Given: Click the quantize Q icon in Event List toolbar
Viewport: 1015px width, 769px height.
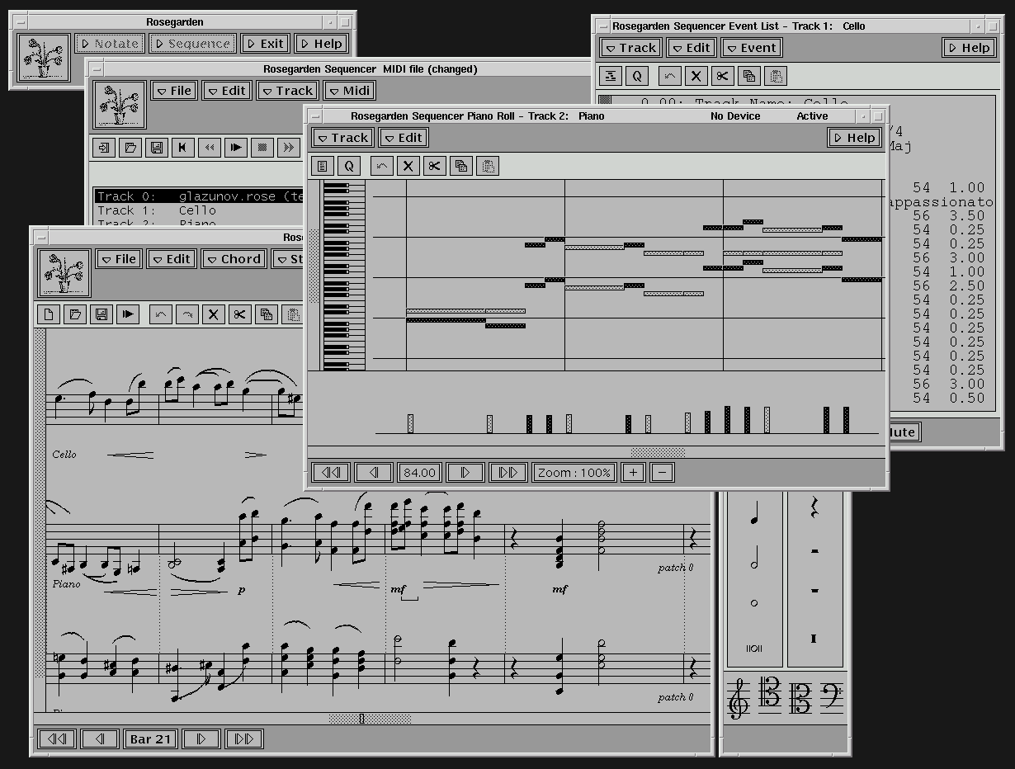Looking at the screenshot, I should click(x=636, y=76).
